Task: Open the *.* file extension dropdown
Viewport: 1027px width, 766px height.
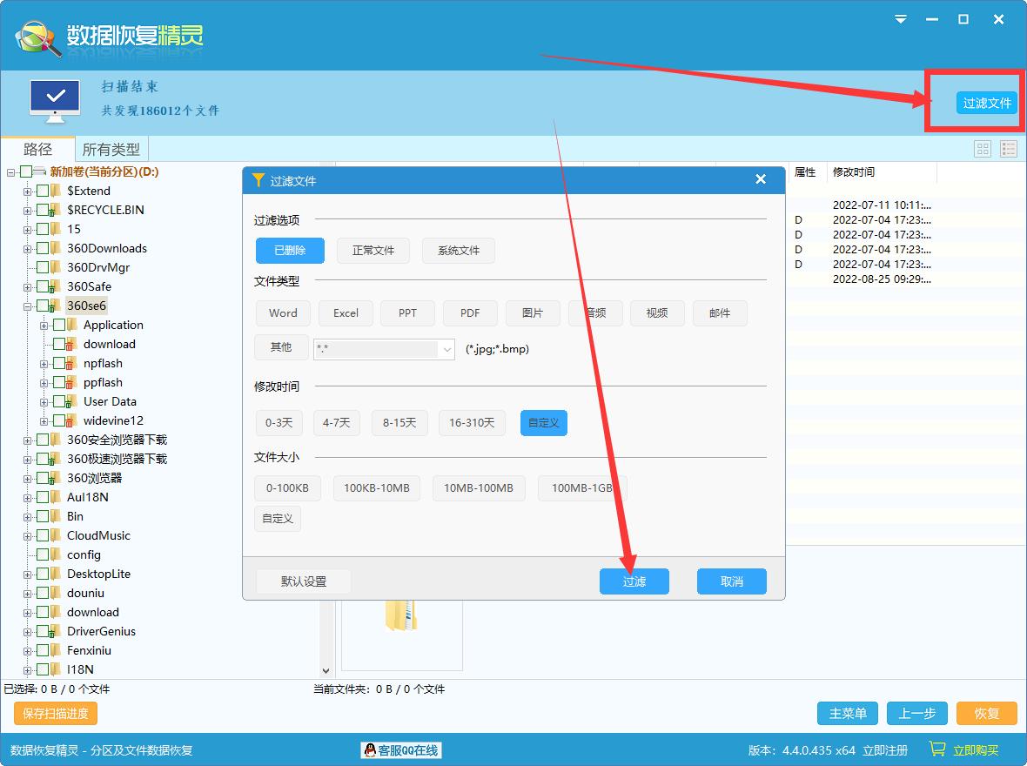Action: 446,348
